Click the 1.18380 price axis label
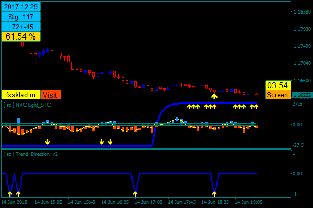Viewport: 313px width, 208px height. point(302,12)
